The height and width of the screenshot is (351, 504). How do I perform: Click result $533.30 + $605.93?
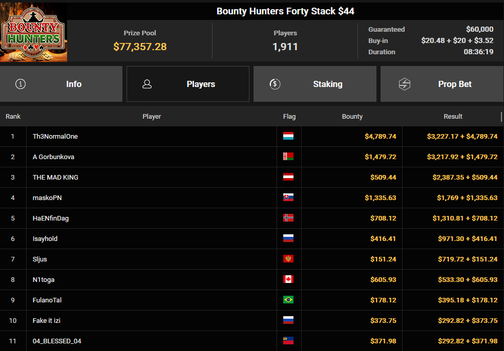tap(468, 280)
